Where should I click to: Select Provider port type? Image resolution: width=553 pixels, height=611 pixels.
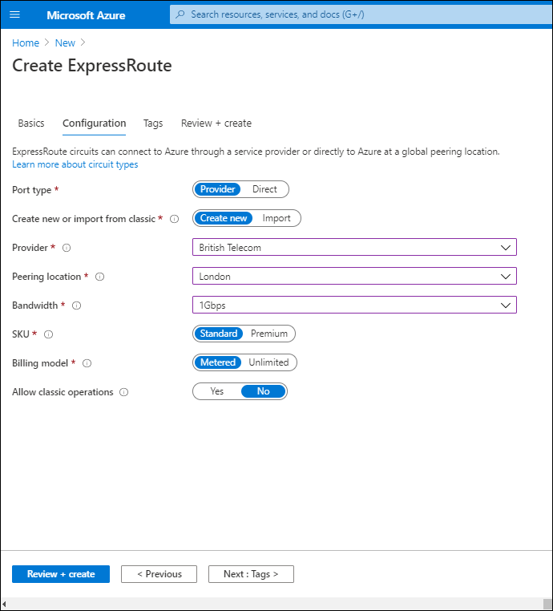[217, 189]
